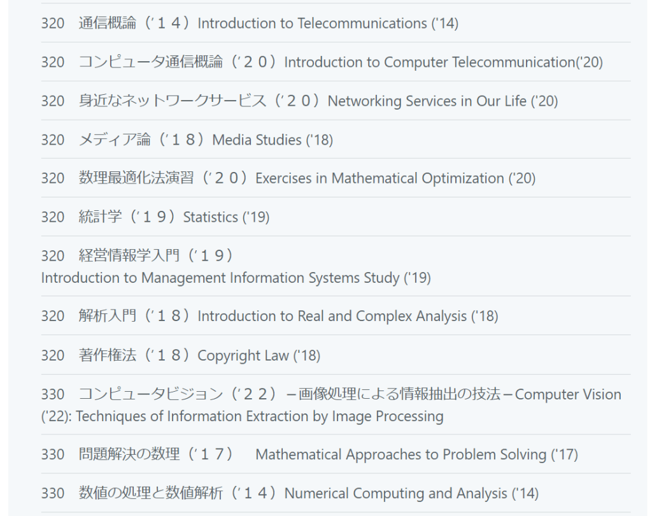Click the Computer Vision ('22) English title
This screenshot has width=652, height=516.
[x=242, y=417]
